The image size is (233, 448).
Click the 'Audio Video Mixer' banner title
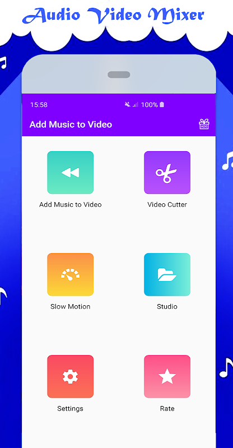(x=113, y=15)
